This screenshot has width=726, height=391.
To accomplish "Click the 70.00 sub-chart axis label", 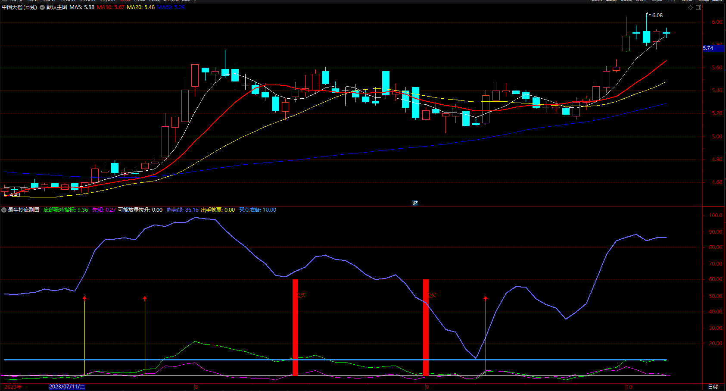I will 716,264.
